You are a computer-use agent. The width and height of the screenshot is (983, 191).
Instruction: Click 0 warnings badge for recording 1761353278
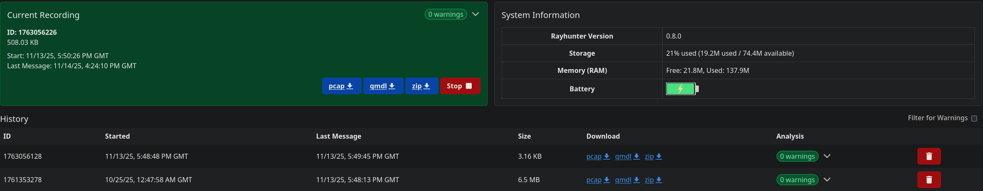point(797,180)
